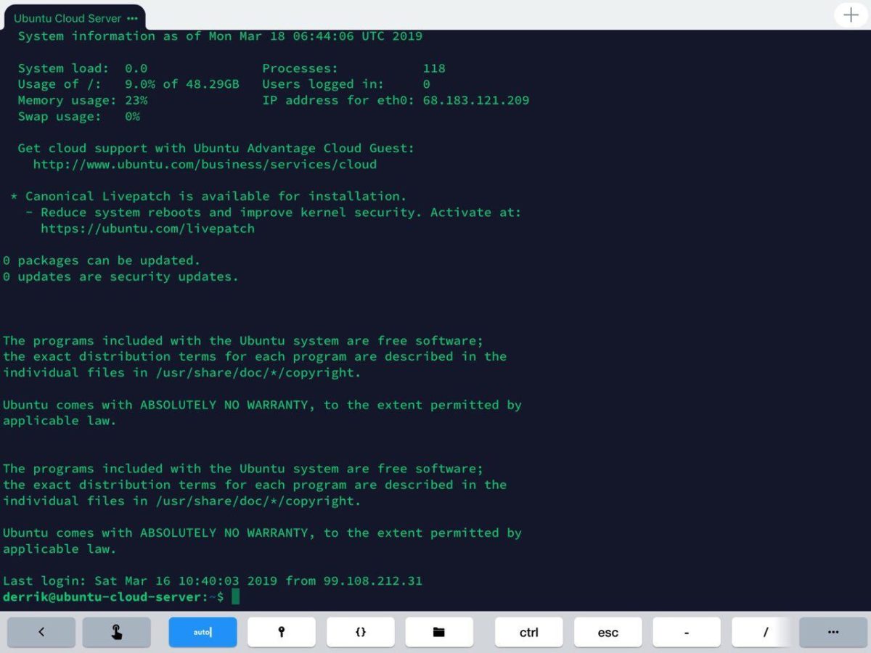Click 'Get cloud support with Ubuntu Advantage' line
Screen dimensions: 871x653
coord(216,148)
